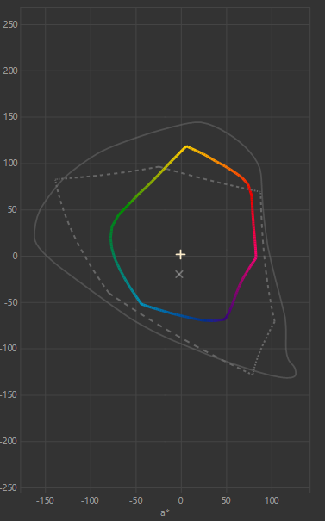The width and height of the screenshot is (325, 521).
Task: Click the 100 label on the horizontal axis
Action: pos(272,500)
